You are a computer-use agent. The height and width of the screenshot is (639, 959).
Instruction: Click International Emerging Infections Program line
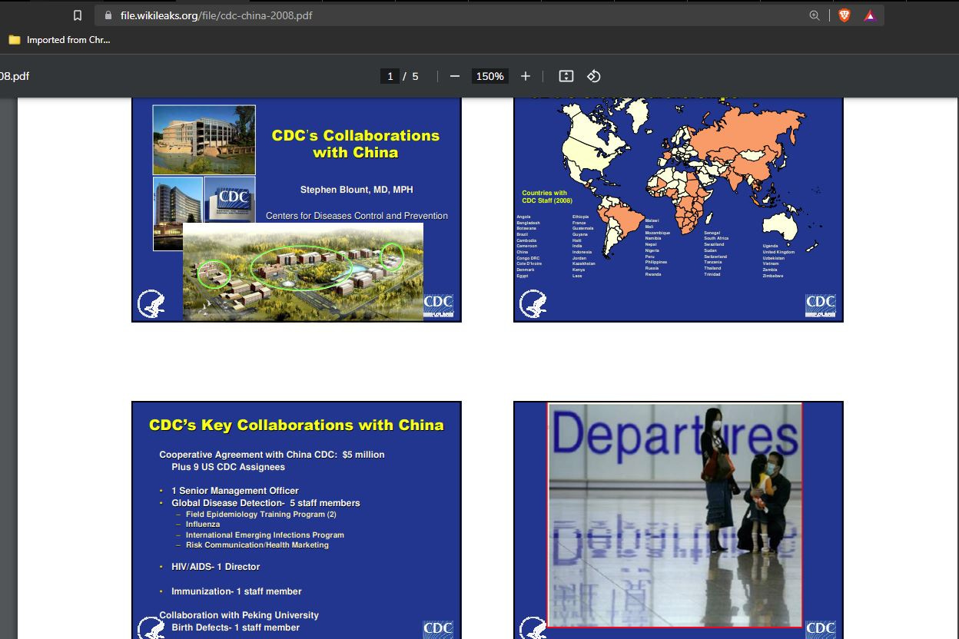[x=265, y=535]
